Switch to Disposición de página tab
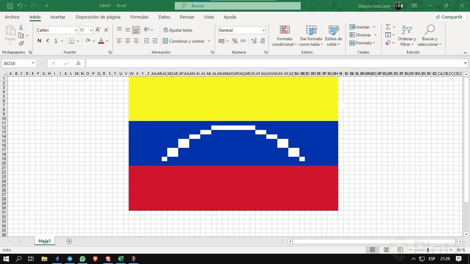The width and height of the screenshot is (470, 264). coord(98,17)
